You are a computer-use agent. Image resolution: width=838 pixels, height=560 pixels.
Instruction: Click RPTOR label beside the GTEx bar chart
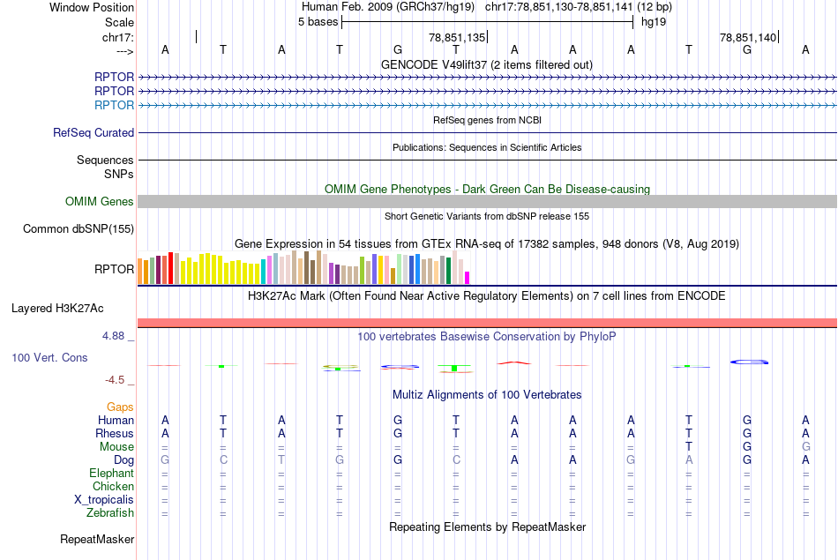point(114,269)
